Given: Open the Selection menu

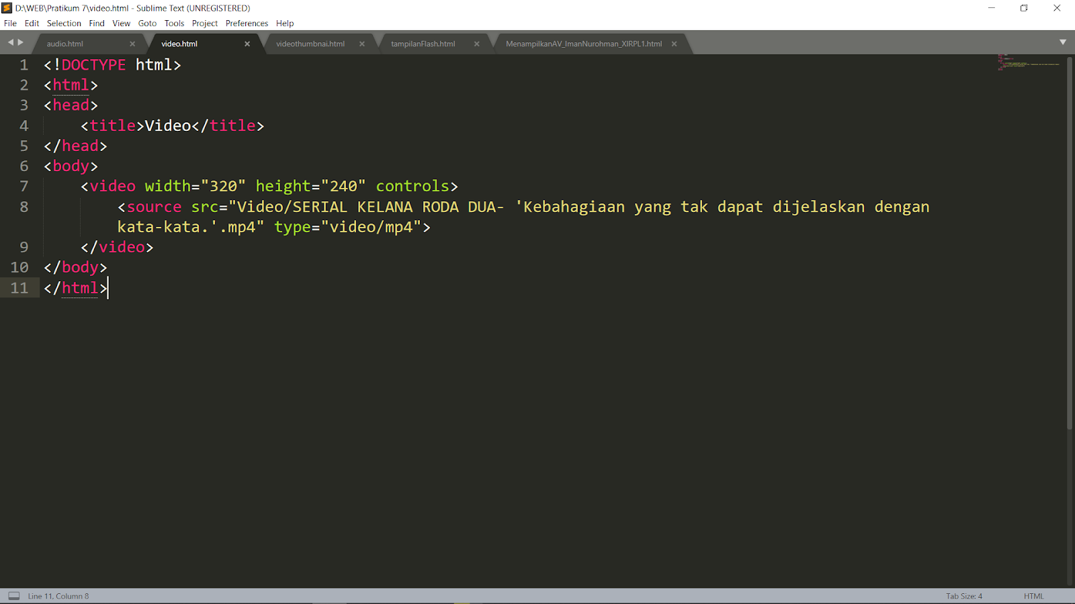Looking at the screenshot, I should [x=64, y=23].
